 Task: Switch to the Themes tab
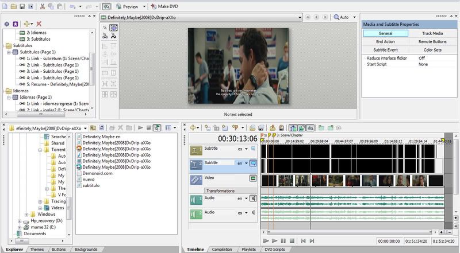[37, 250]
